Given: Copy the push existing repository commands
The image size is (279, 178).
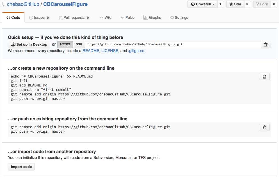Looking at the screenshot, I should (265, 127).
